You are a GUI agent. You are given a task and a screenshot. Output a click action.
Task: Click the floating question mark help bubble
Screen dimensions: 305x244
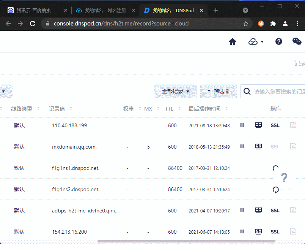tap(284, 178)
